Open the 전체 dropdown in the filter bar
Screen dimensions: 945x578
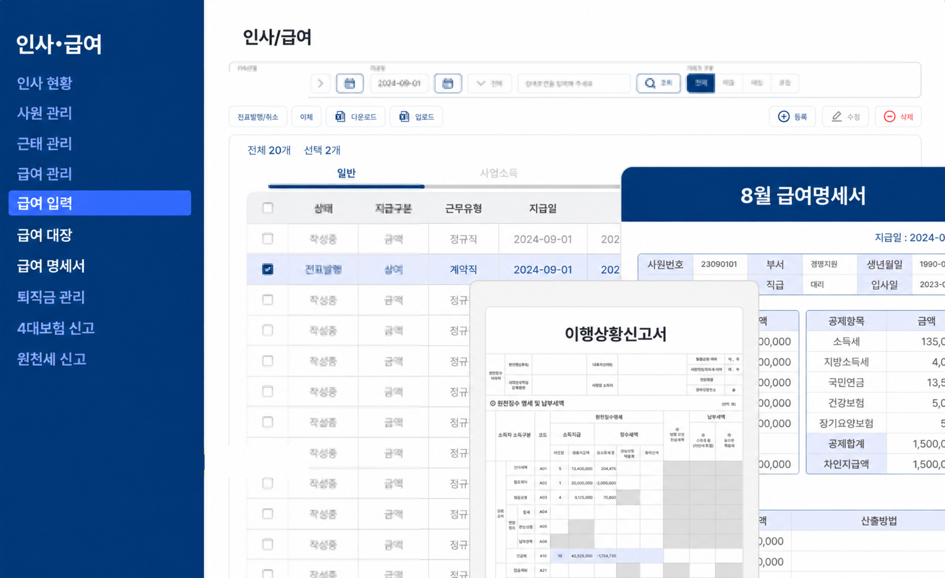click(490, 83)
